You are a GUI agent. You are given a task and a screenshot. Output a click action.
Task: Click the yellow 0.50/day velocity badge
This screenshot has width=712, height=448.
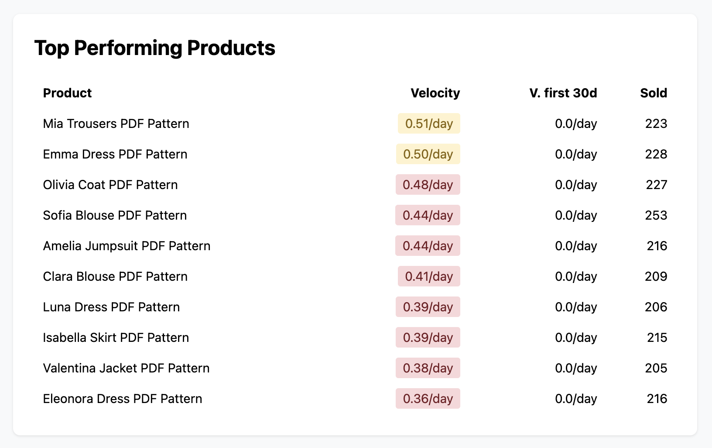click(428, 154)
